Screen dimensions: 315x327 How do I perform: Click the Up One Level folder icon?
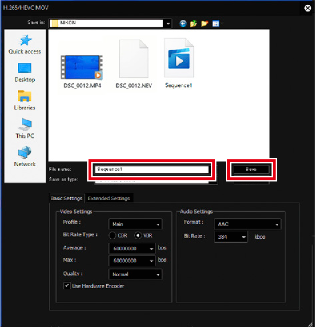[x=193, y=23]
